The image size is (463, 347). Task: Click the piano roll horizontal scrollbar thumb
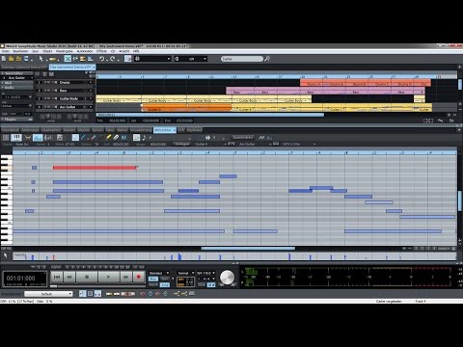(x=248, y=248)
